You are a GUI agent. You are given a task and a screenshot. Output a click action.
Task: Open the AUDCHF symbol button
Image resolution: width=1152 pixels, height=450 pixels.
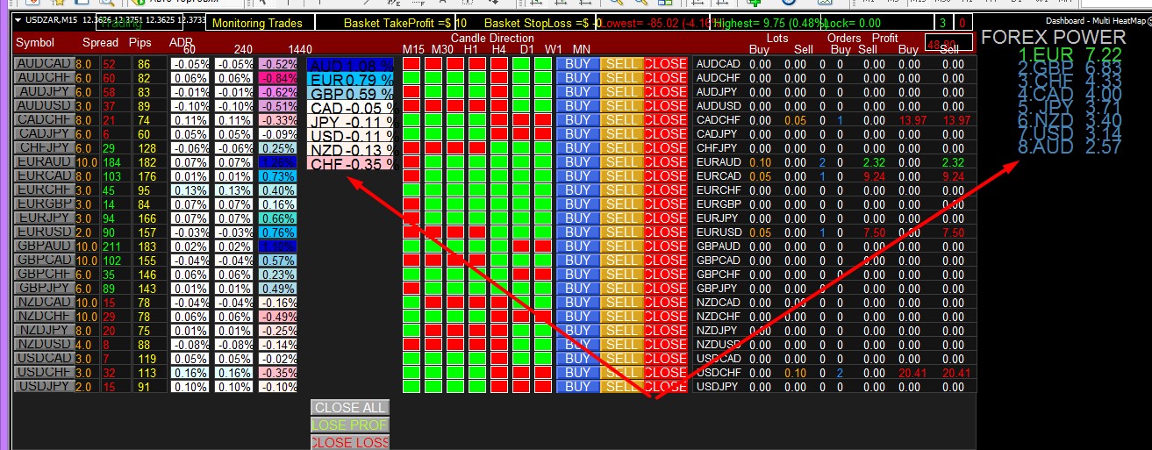click(x=44, y=78)
